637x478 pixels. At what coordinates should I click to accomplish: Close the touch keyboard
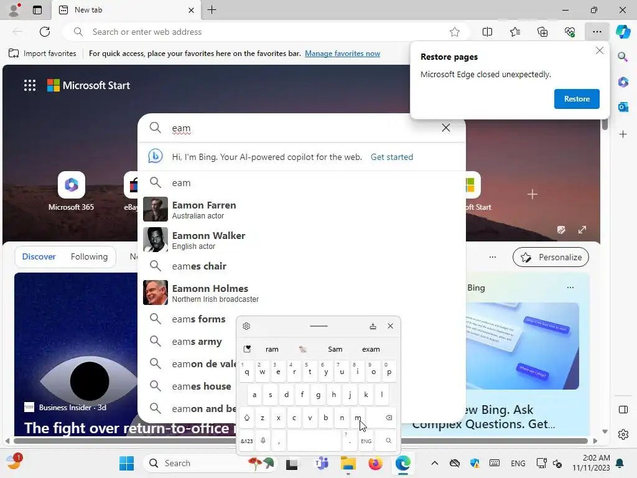point(391,326)
